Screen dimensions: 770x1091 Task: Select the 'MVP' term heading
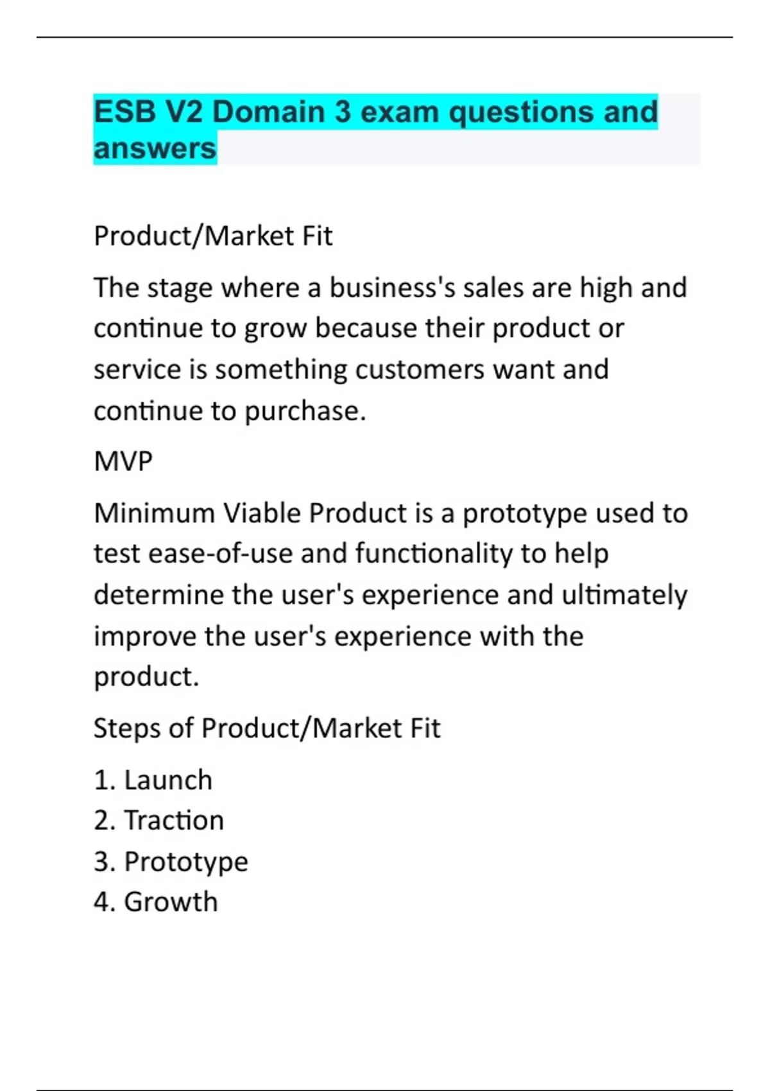(x=123, y=461)
